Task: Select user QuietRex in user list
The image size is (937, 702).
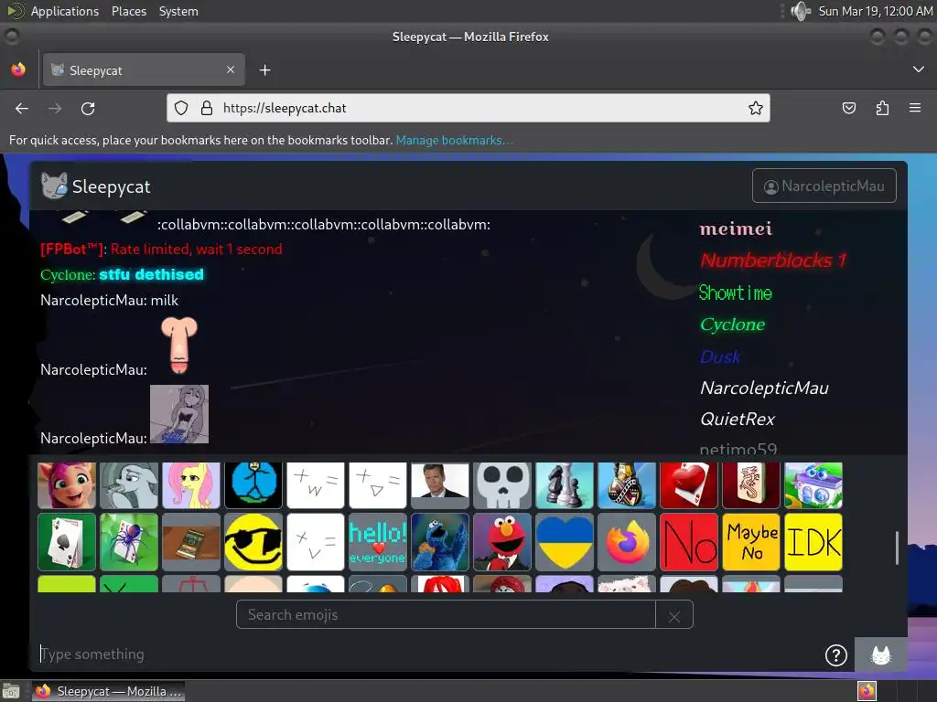Action: click(738, 419)
